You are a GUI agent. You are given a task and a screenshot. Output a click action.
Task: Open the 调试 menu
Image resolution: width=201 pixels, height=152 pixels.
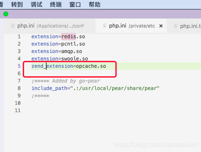pos(36,5)
